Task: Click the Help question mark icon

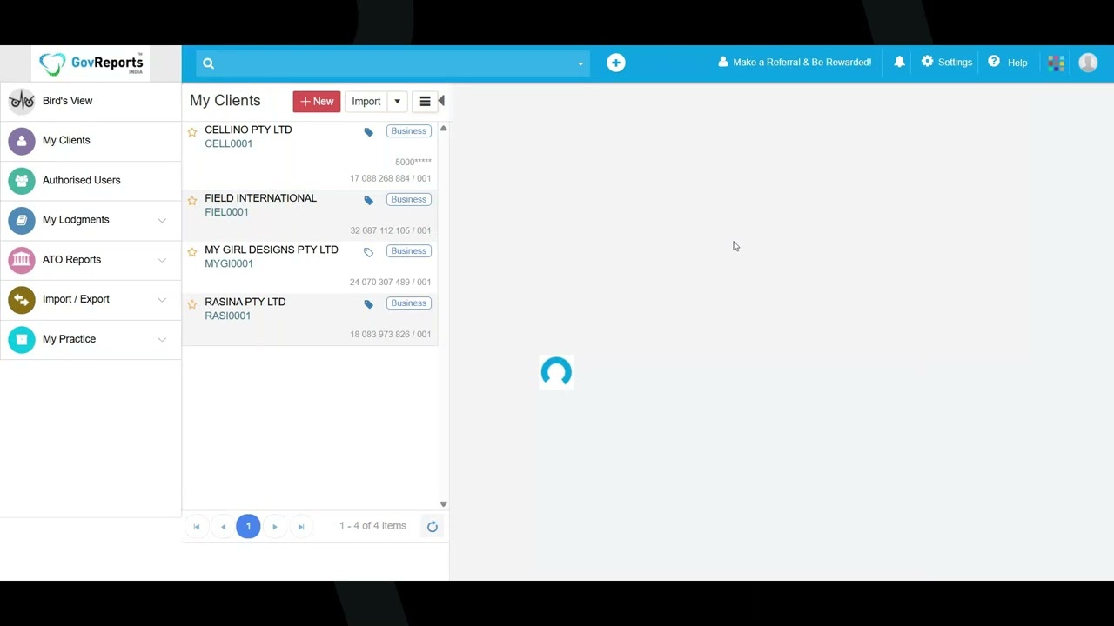Action: tap(994, 62)
